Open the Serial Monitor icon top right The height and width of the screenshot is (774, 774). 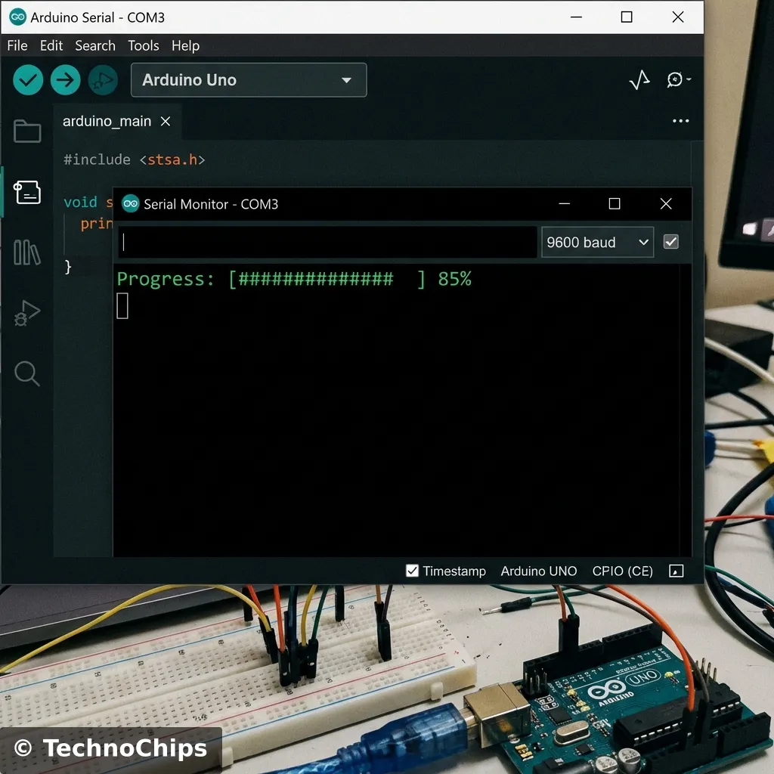(675, 79)
